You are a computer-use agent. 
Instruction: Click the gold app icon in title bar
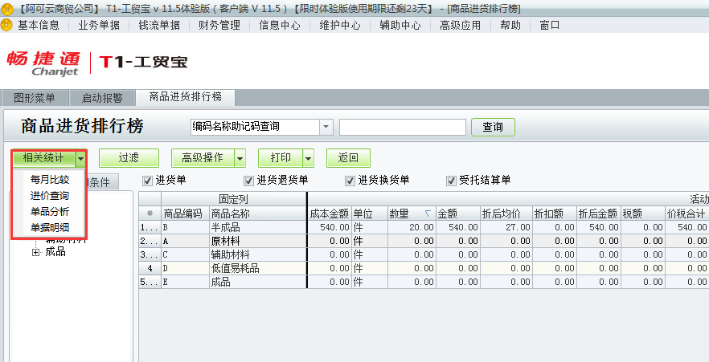6,8
